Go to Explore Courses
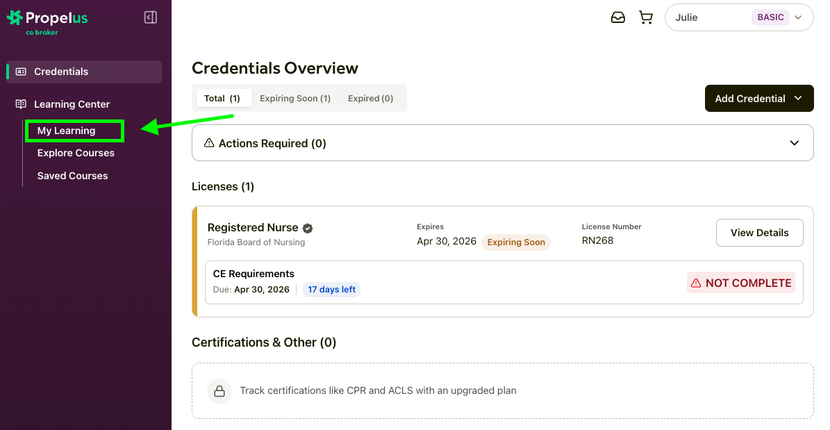The image size is (830, 430). coord(76,153)
